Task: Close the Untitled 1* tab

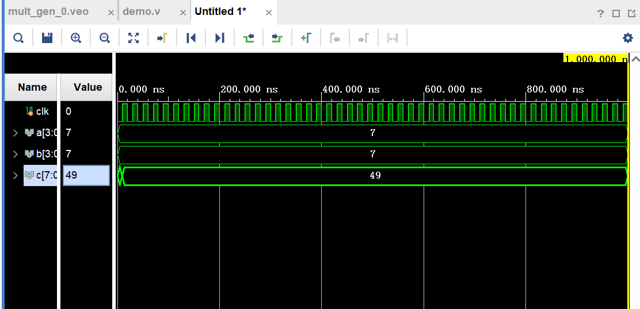Action: [x=269, y=13]
